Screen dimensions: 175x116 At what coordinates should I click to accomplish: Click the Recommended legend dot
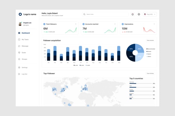147,49
